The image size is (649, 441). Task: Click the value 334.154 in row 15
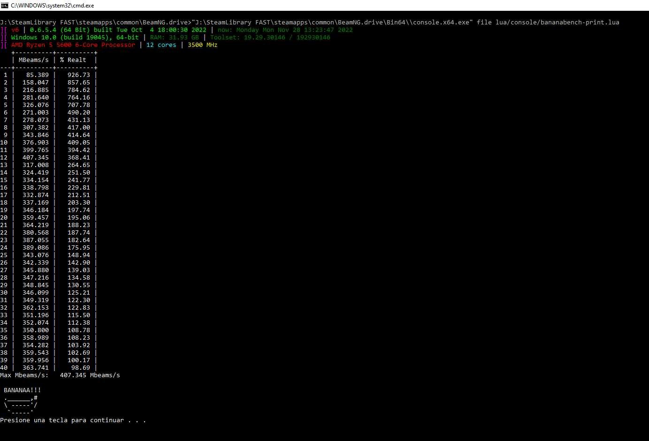[36, 180]
